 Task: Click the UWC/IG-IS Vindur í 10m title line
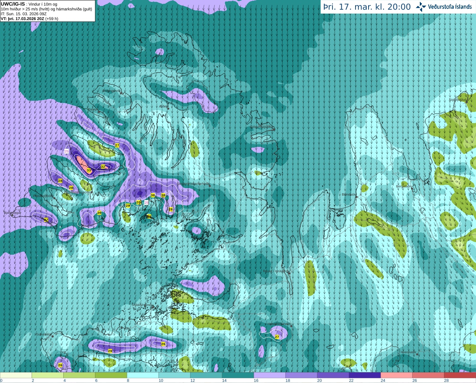pyautogui.click(x=29, y=4)
